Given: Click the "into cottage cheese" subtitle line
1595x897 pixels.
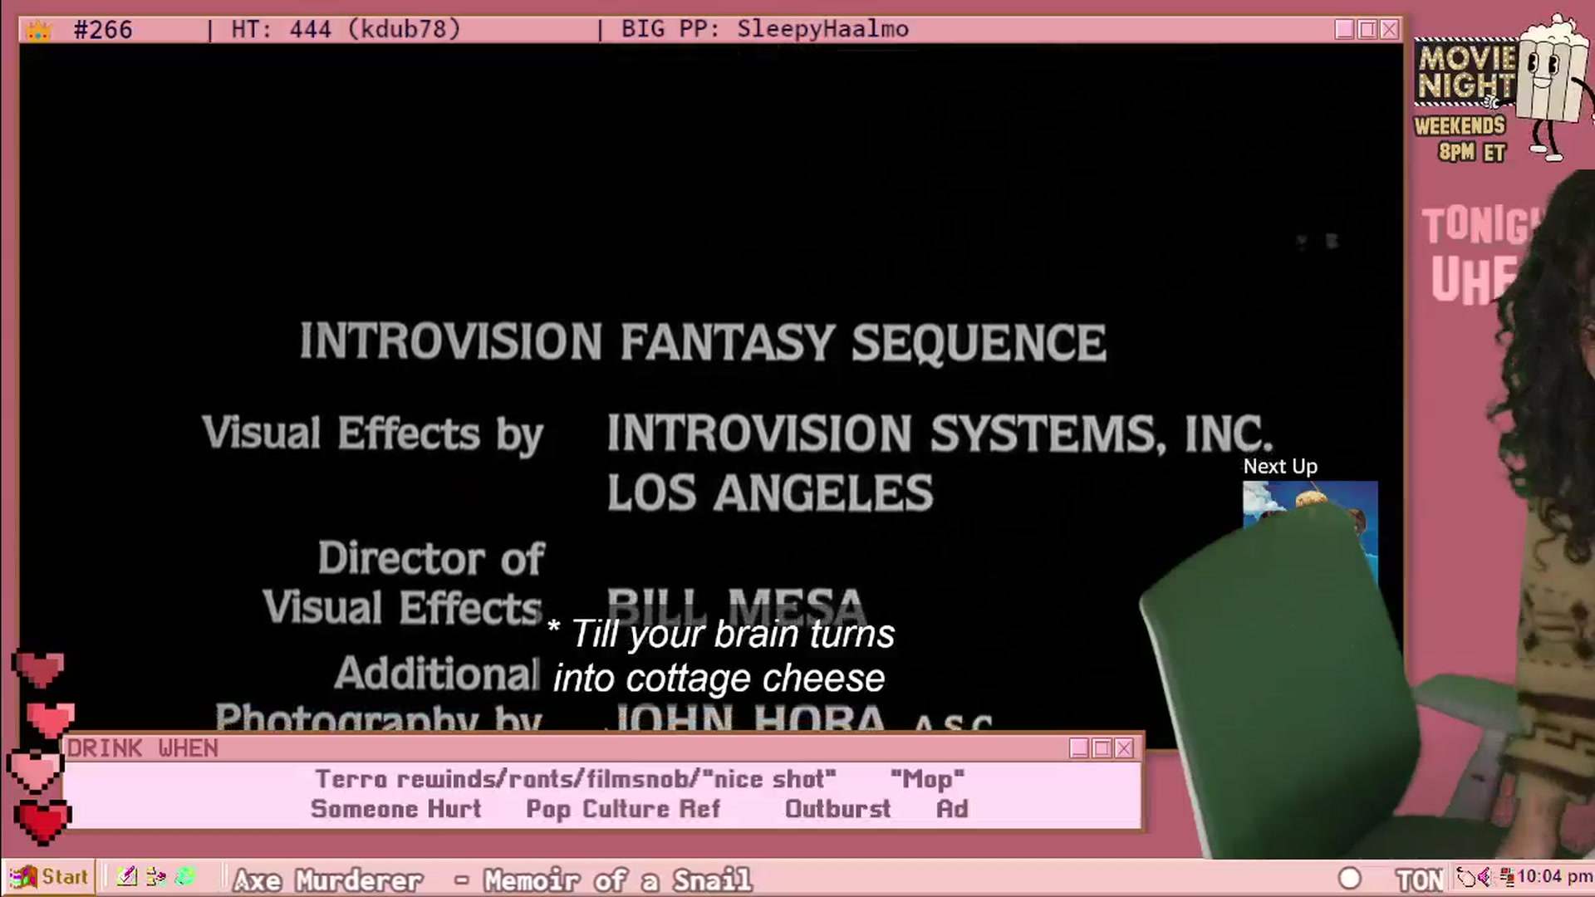Looking at the screenshot, I should (x=719, y=679).
